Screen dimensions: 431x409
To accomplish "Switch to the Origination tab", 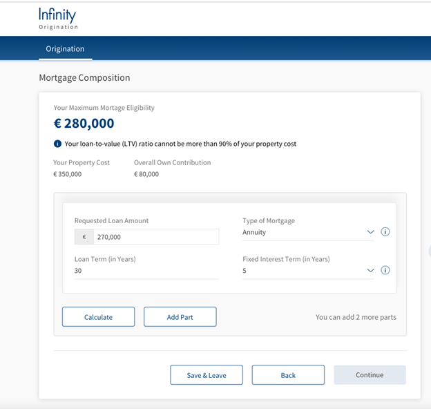I will coord(65,48).
